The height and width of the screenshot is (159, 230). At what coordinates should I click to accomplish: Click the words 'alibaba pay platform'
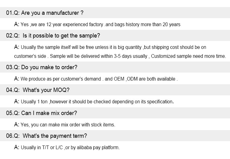[98, 147]
